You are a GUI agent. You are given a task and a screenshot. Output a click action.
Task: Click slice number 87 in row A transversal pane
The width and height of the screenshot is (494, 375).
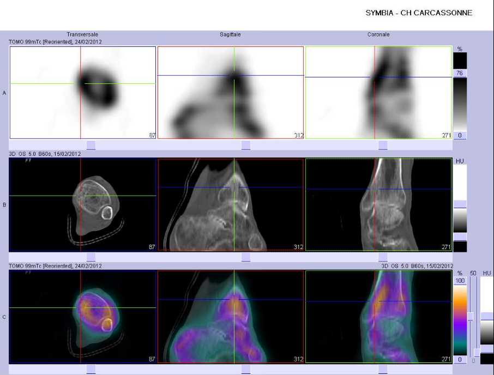pos(152,135)
